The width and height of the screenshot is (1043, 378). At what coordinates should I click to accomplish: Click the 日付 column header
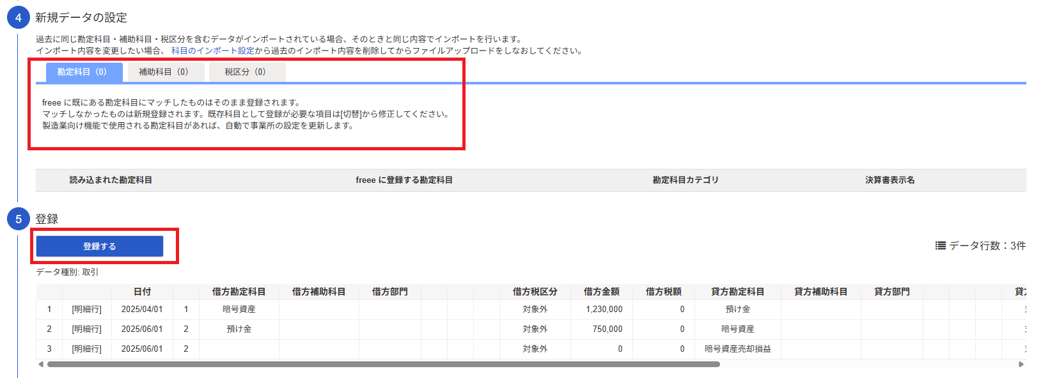pyautogui.click(x=142, y=292)
